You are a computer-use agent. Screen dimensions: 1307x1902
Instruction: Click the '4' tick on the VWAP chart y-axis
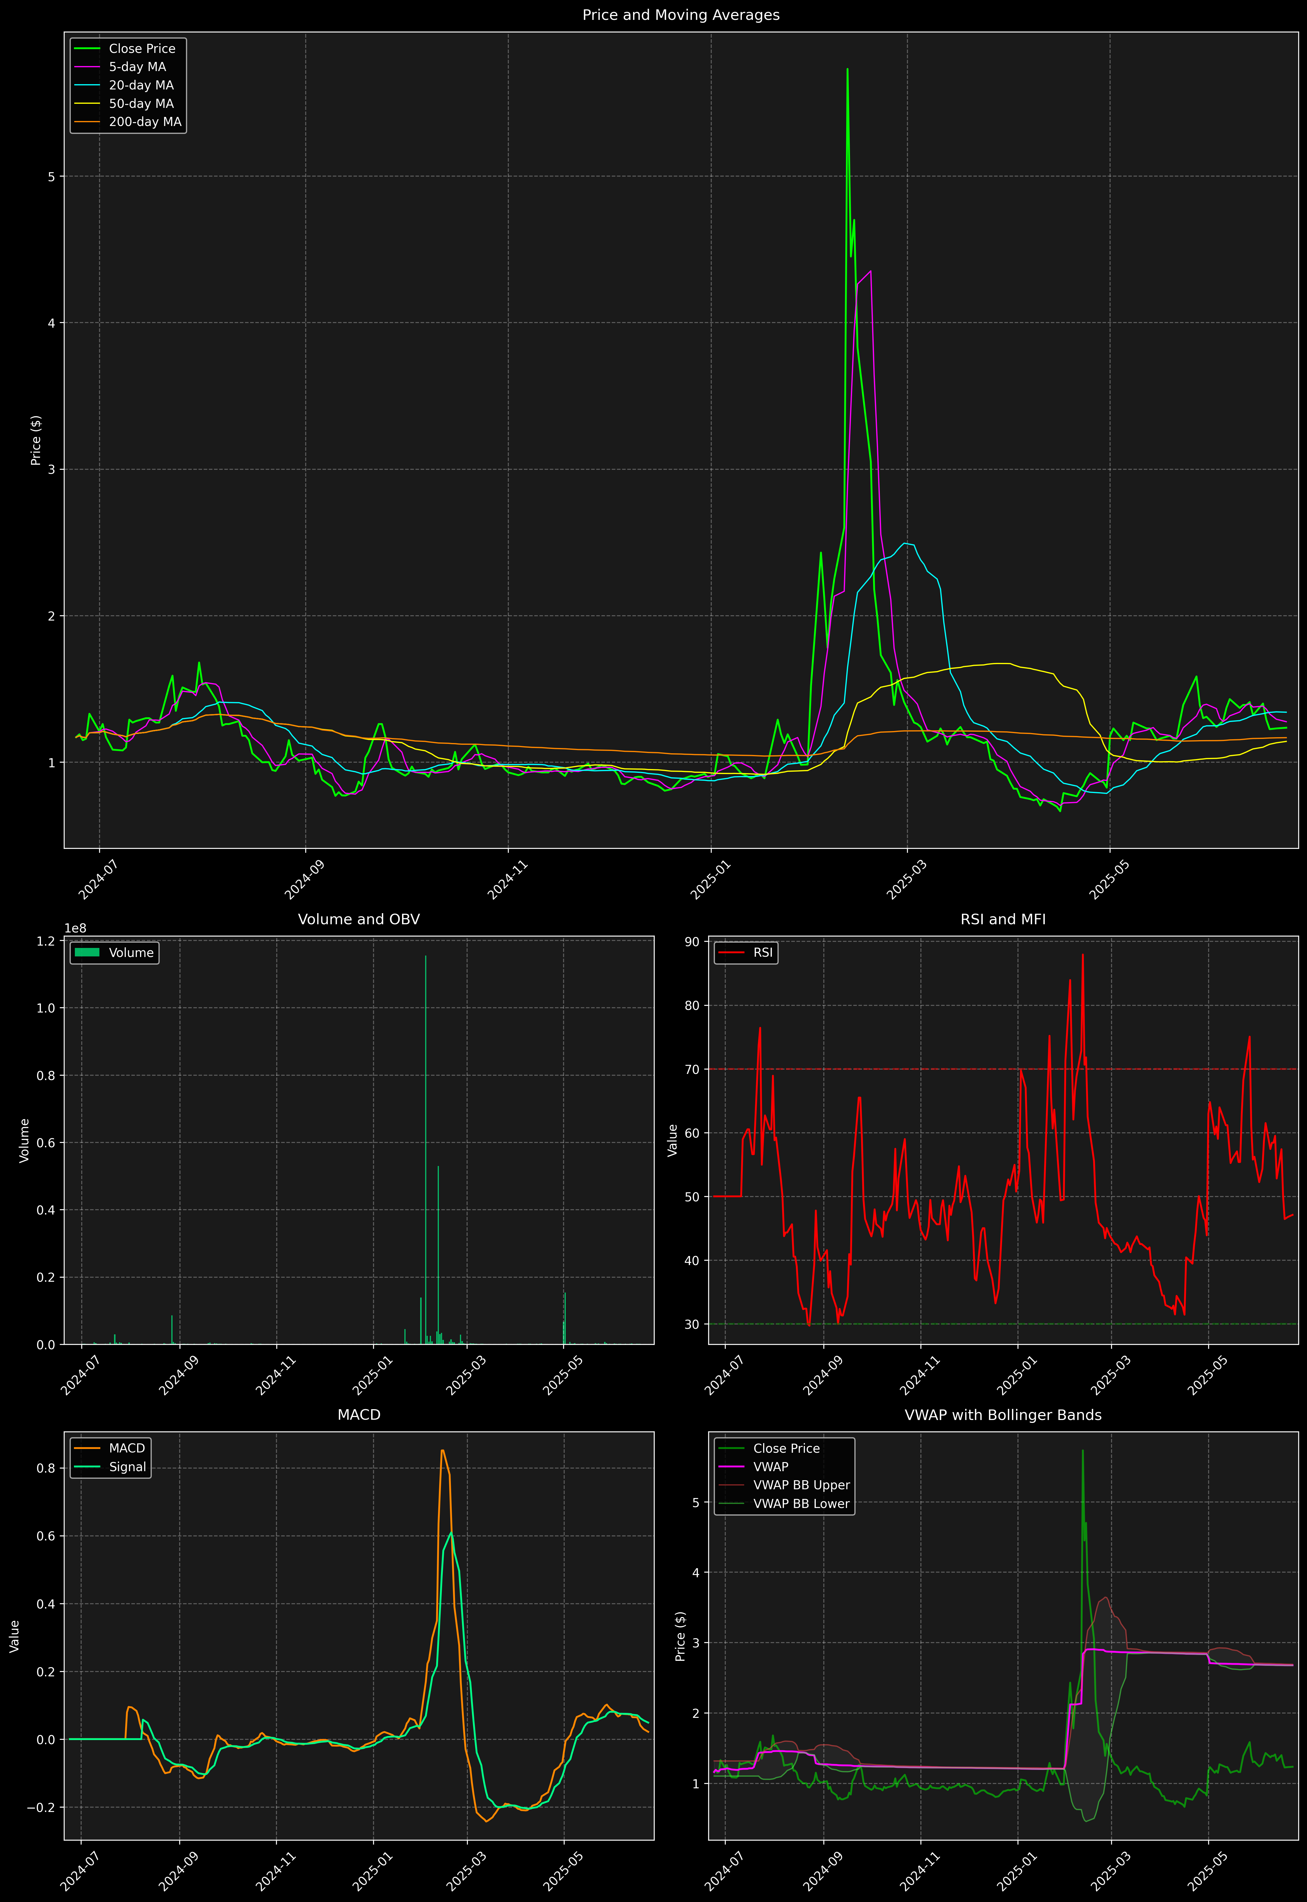[x=696, y=1573]
